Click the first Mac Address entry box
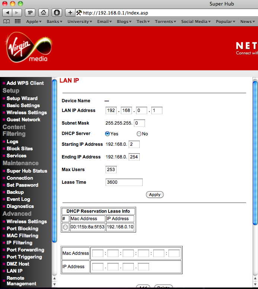This screenshot has width=258, height=289. [98, 253]
